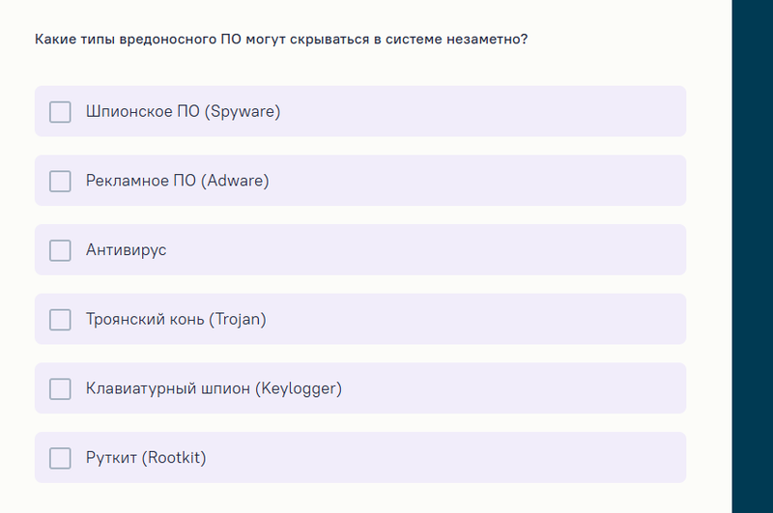Click the word '(Rootkit)' in parentheses

[x=174, y=458]
